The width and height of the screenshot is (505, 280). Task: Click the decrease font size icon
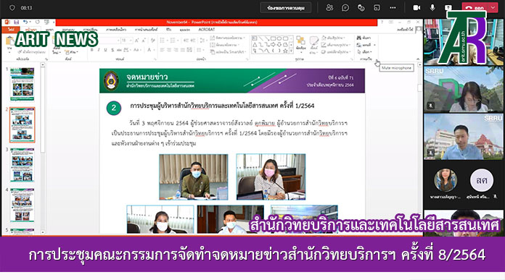(x=144, y=41)
